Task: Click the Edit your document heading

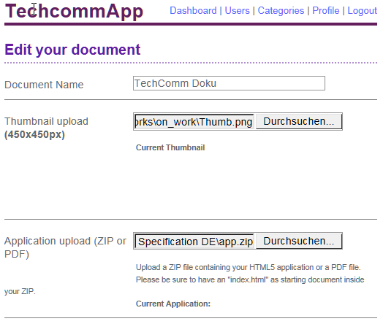Action: (72, 50)
